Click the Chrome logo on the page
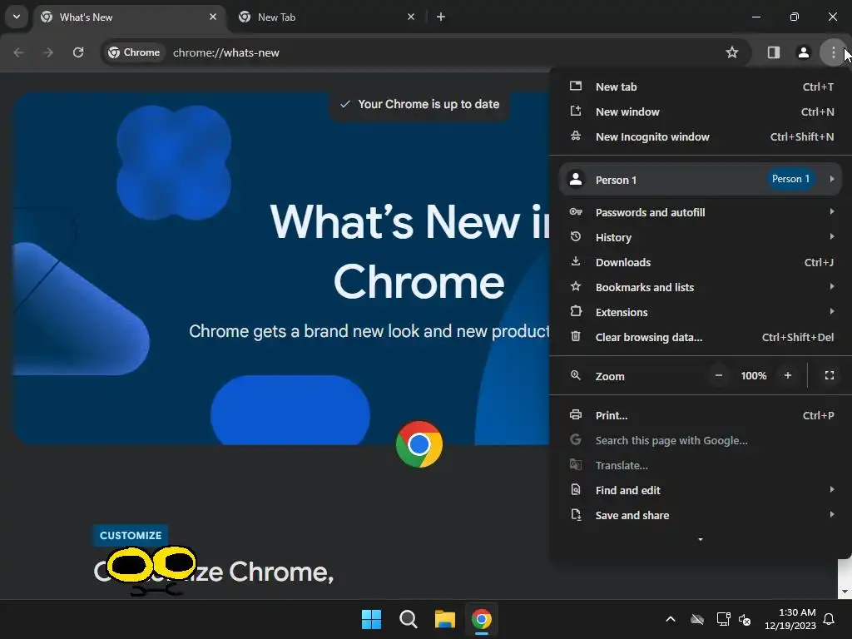This screenshot has height=639, width=852. [419, 444]
